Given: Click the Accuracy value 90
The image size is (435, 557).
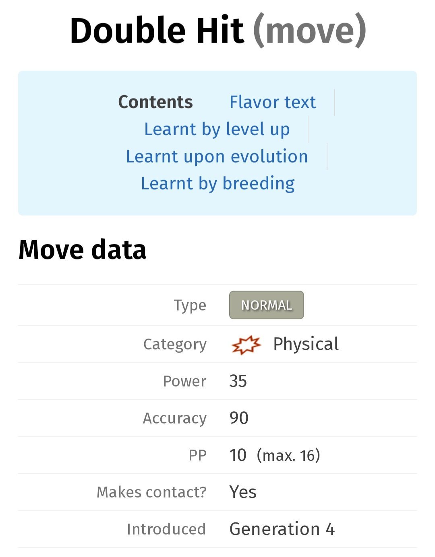Looking at the screenshot, I should pos(239,418).
